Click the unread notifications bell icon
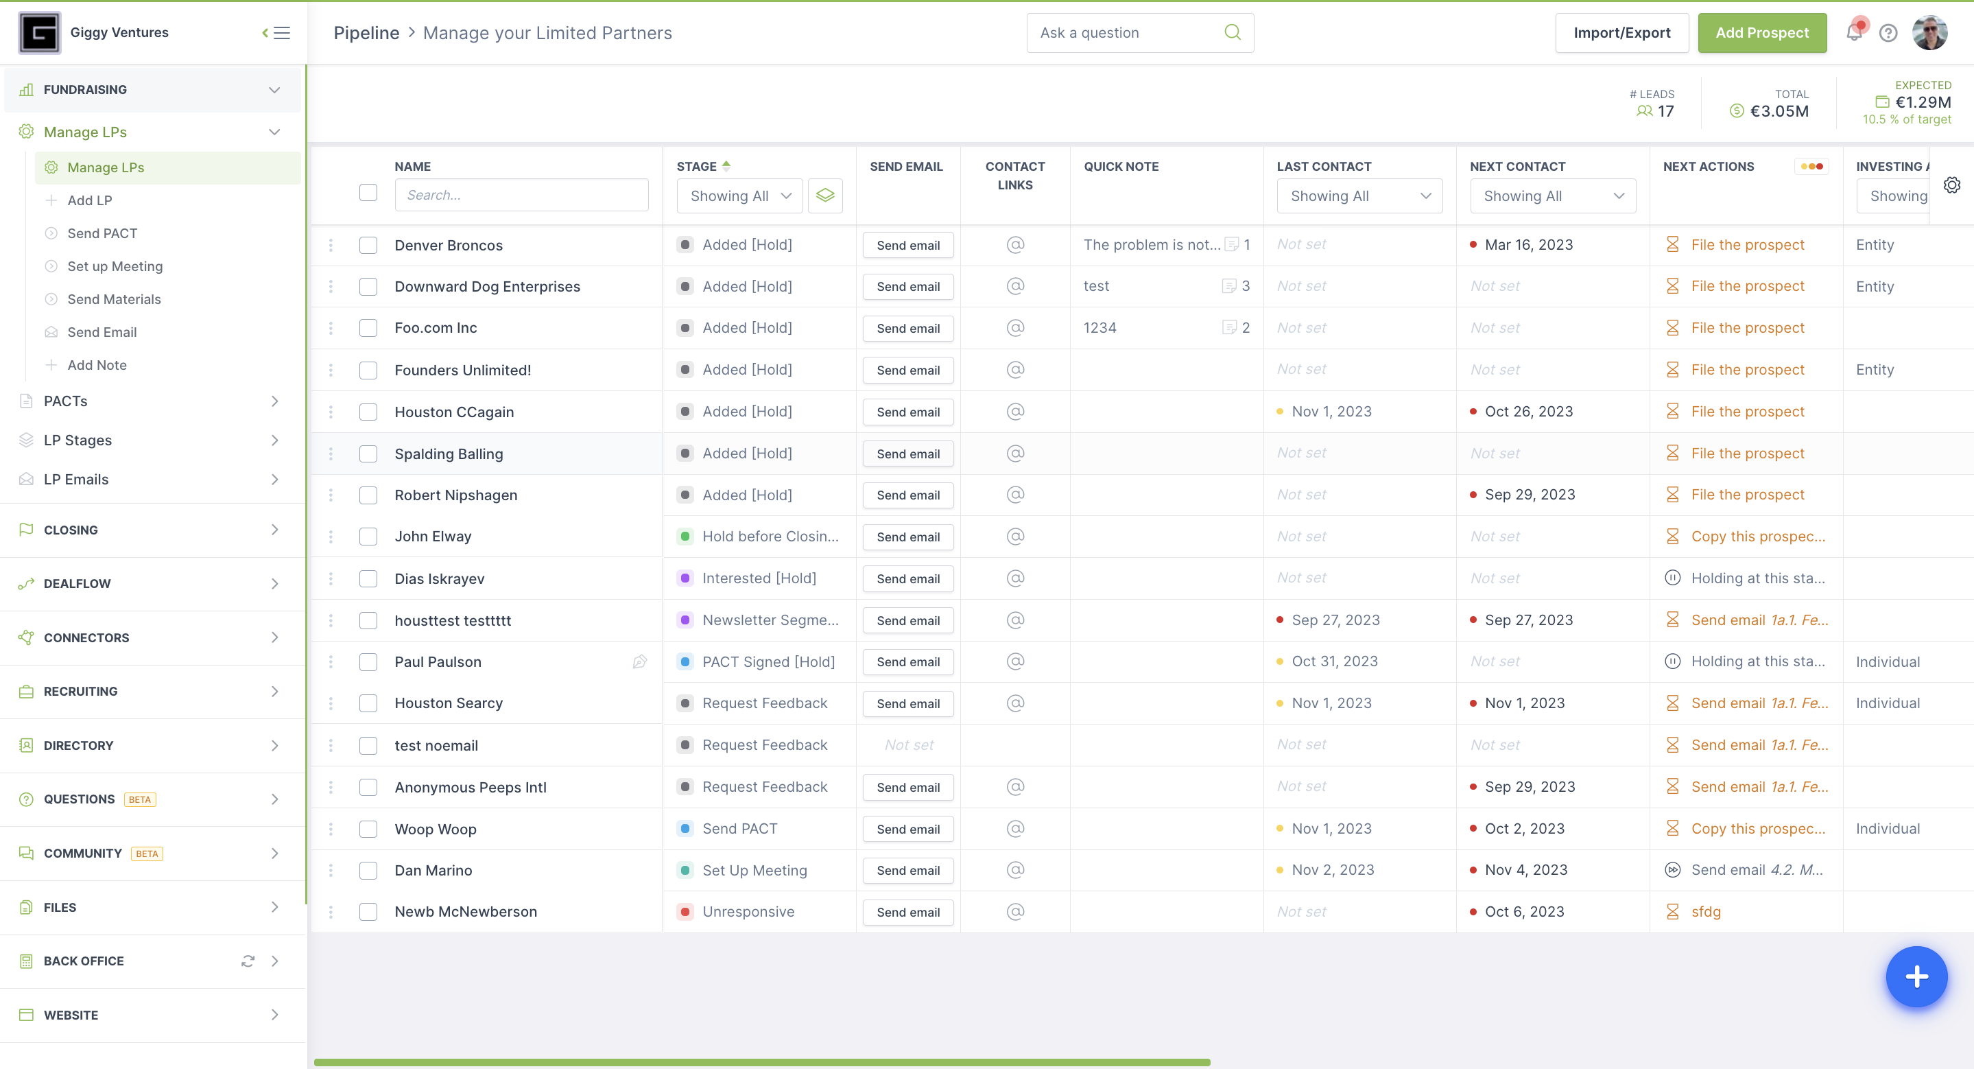This screenshot has width=1974, height=1069. click(1853, 32)
